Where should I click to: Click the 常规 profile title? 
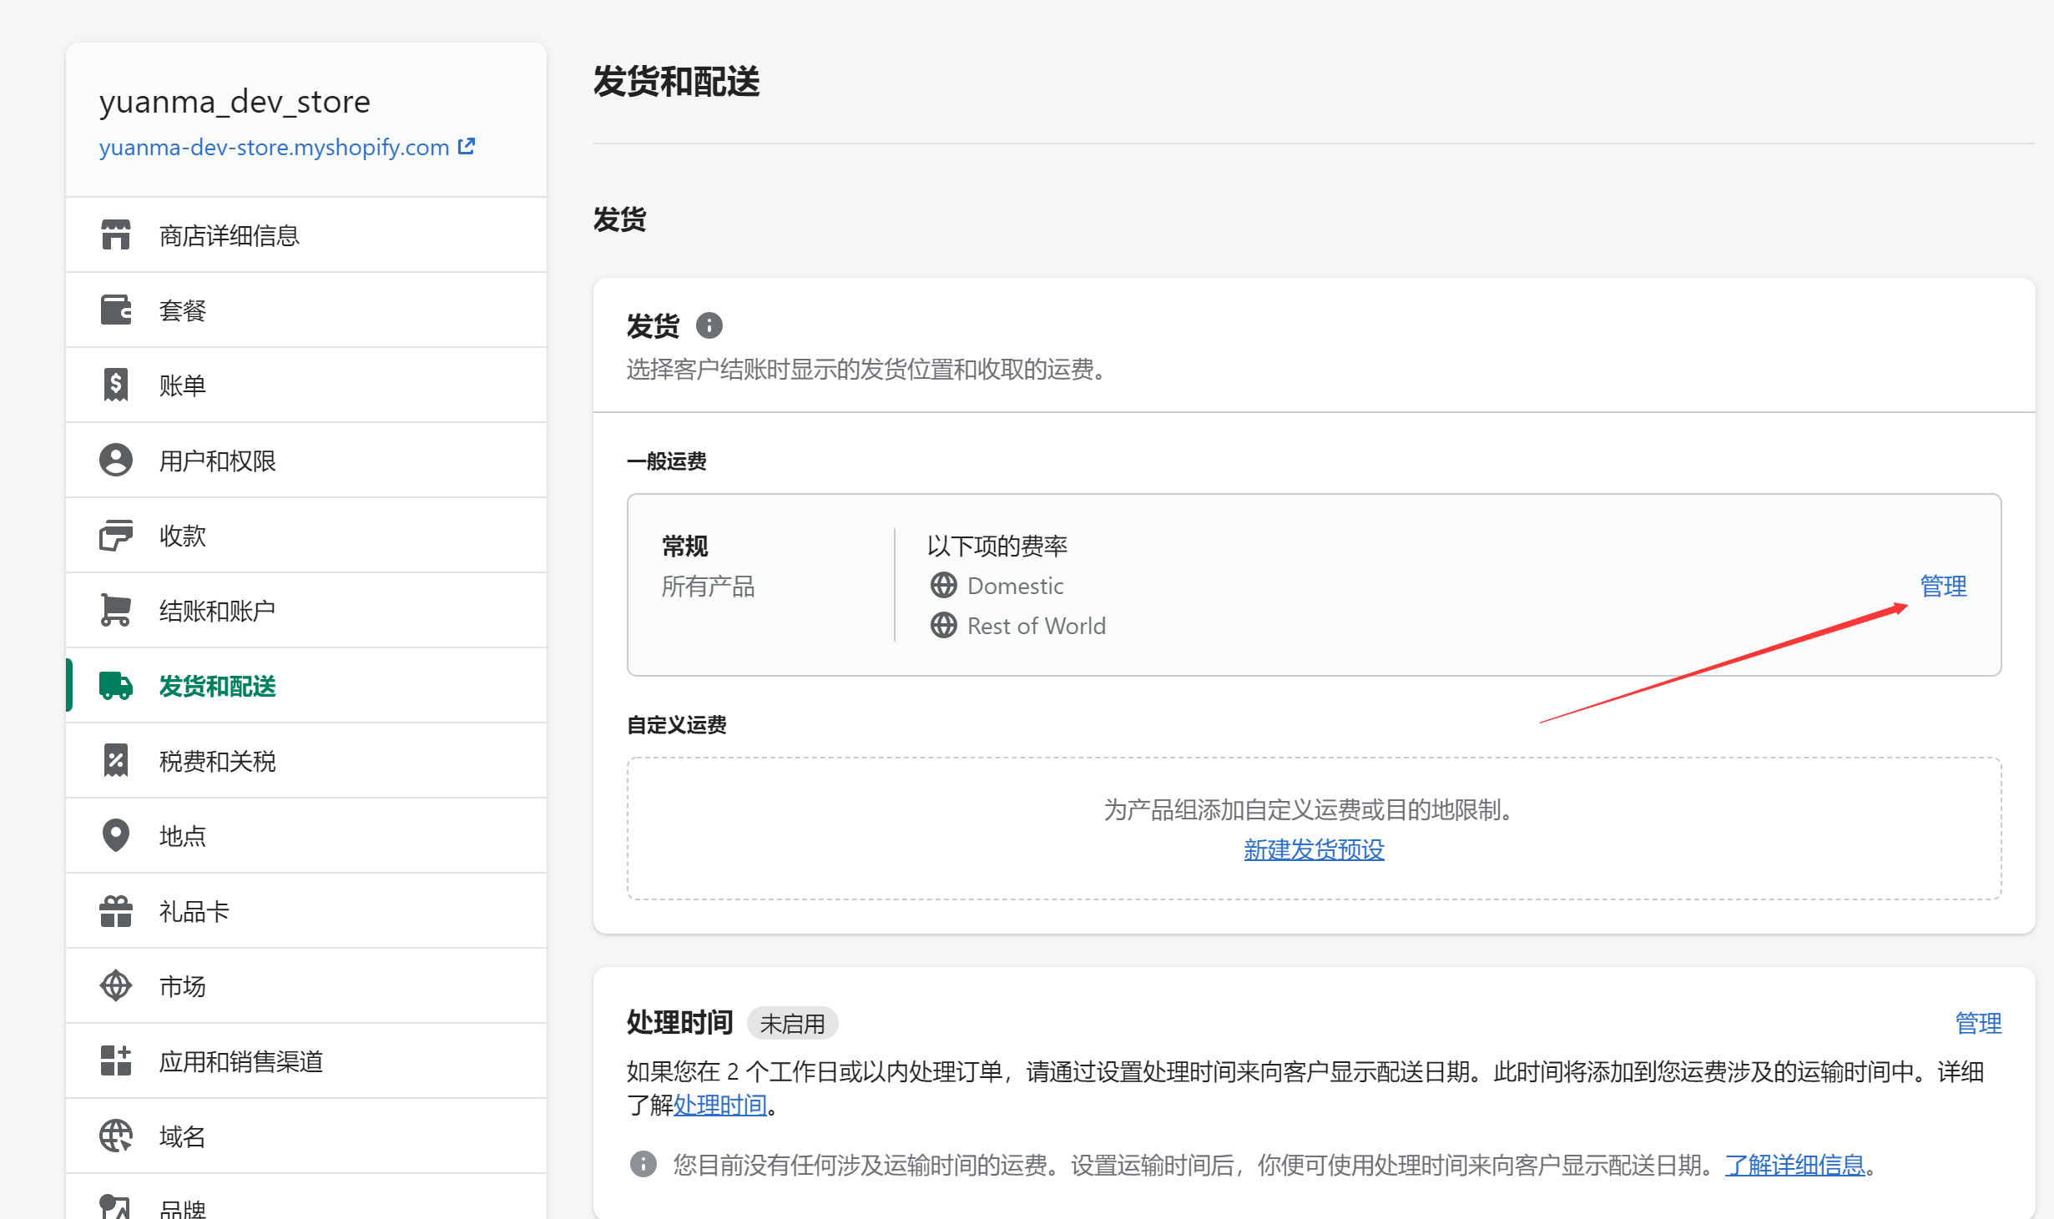(x=684, y=546)
